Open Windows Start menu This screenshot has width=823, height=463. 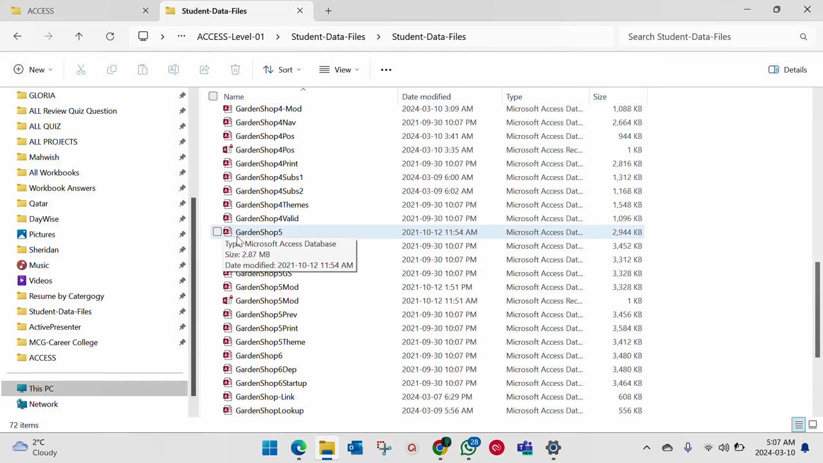[270, 448]
